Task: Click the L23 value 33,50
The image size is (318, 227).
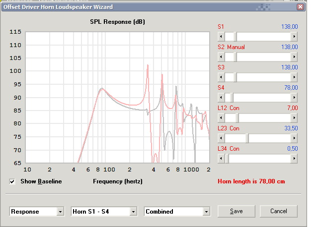Action: point(291,128)
